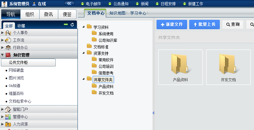The image size is (254, 130).
Task: Expand the 行政办公 menu arrow
Action: (x=2, y=48)
